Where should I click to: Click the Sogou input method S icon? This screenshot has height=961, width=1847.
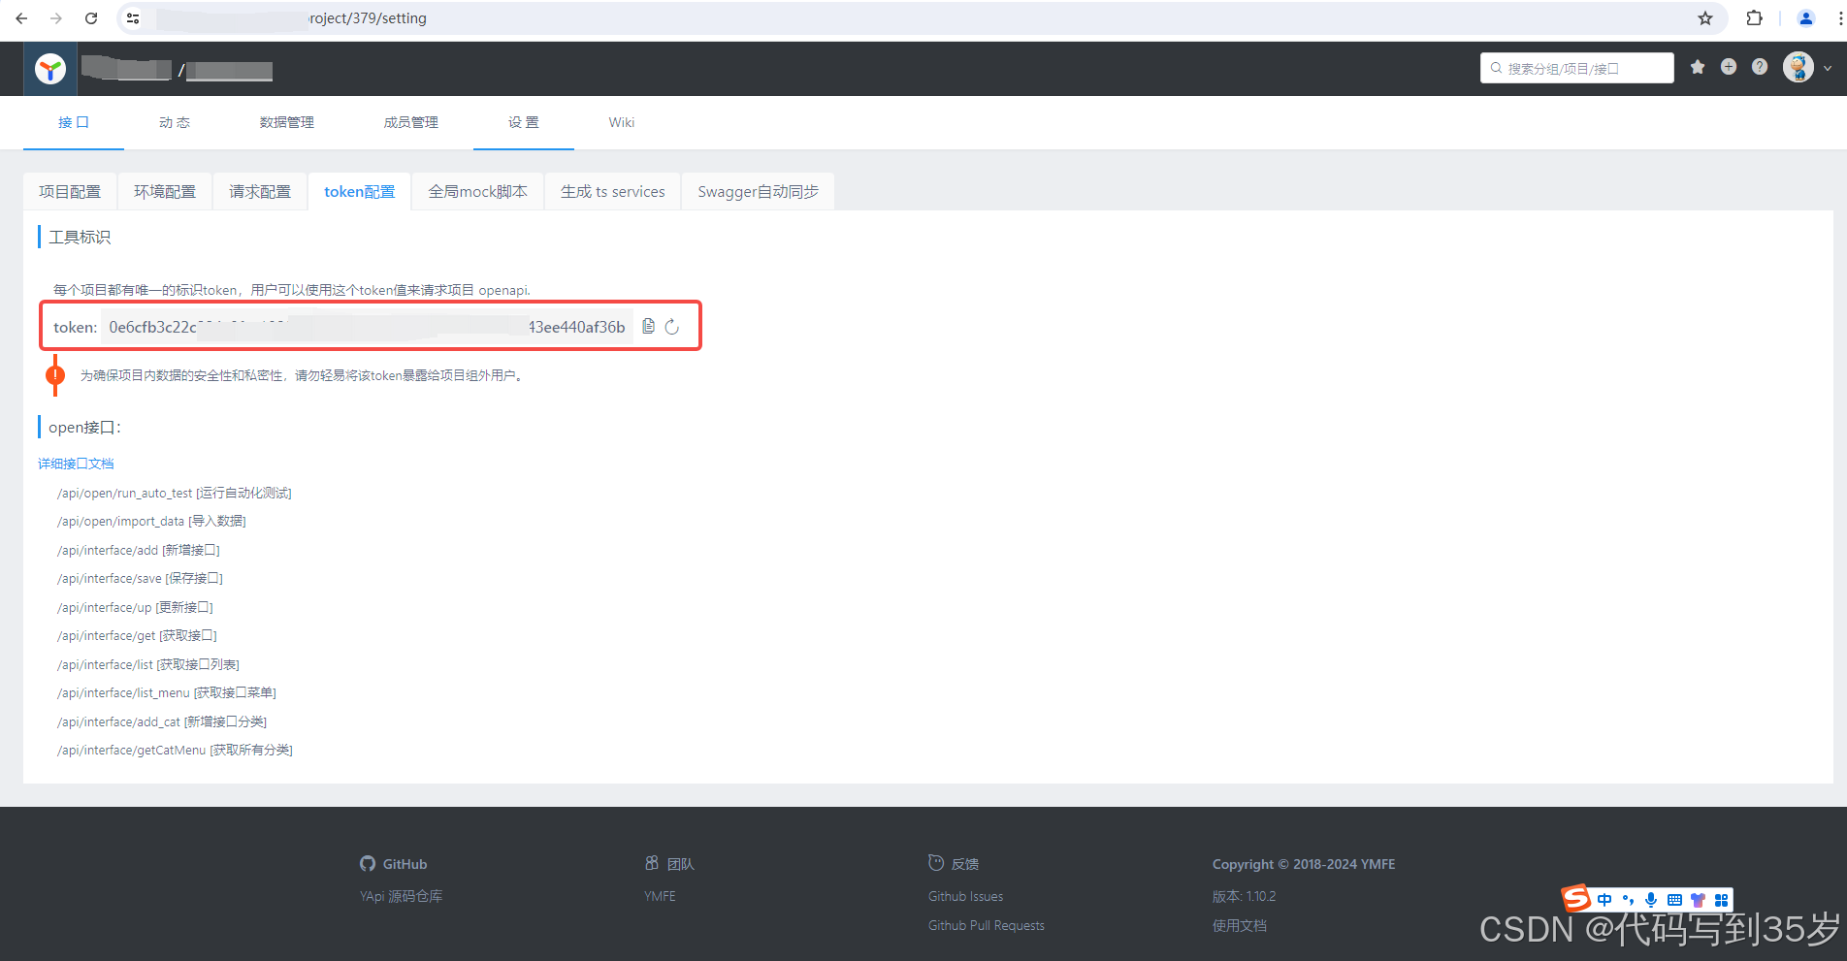tap(1576, 899)
